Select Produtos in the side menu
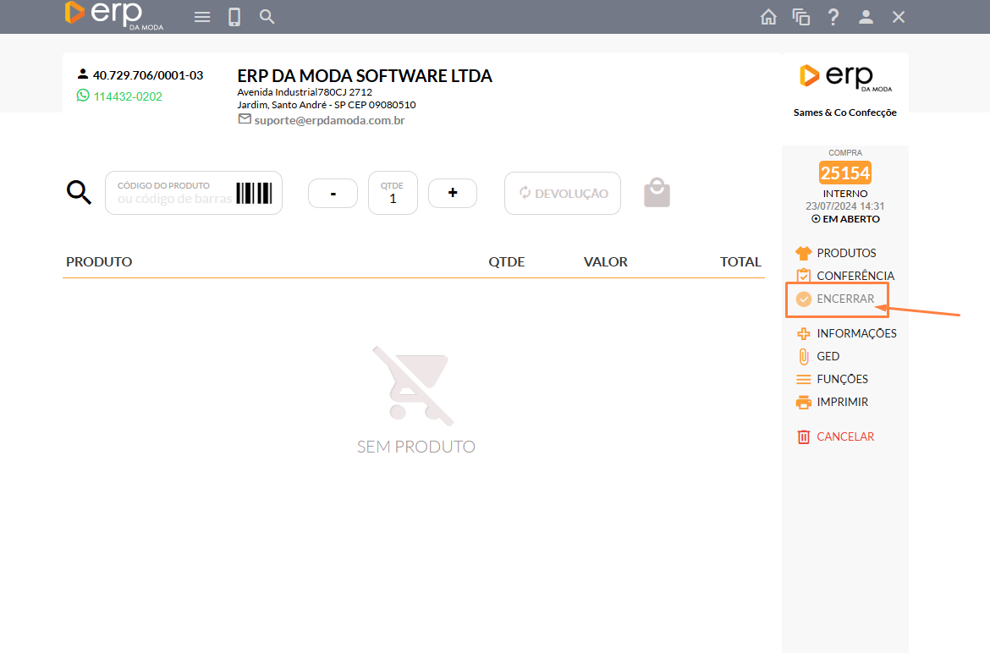The height and width of the screenshot is (653, 990). tap(845, 253)
